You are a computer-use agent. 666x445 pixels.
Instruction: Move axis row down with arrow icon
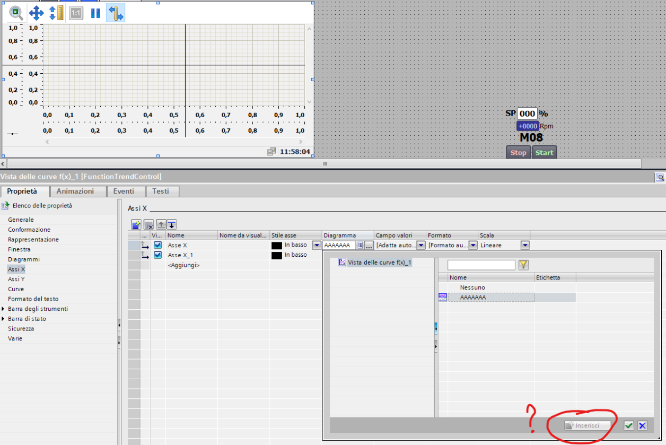[x=172, y=224]
